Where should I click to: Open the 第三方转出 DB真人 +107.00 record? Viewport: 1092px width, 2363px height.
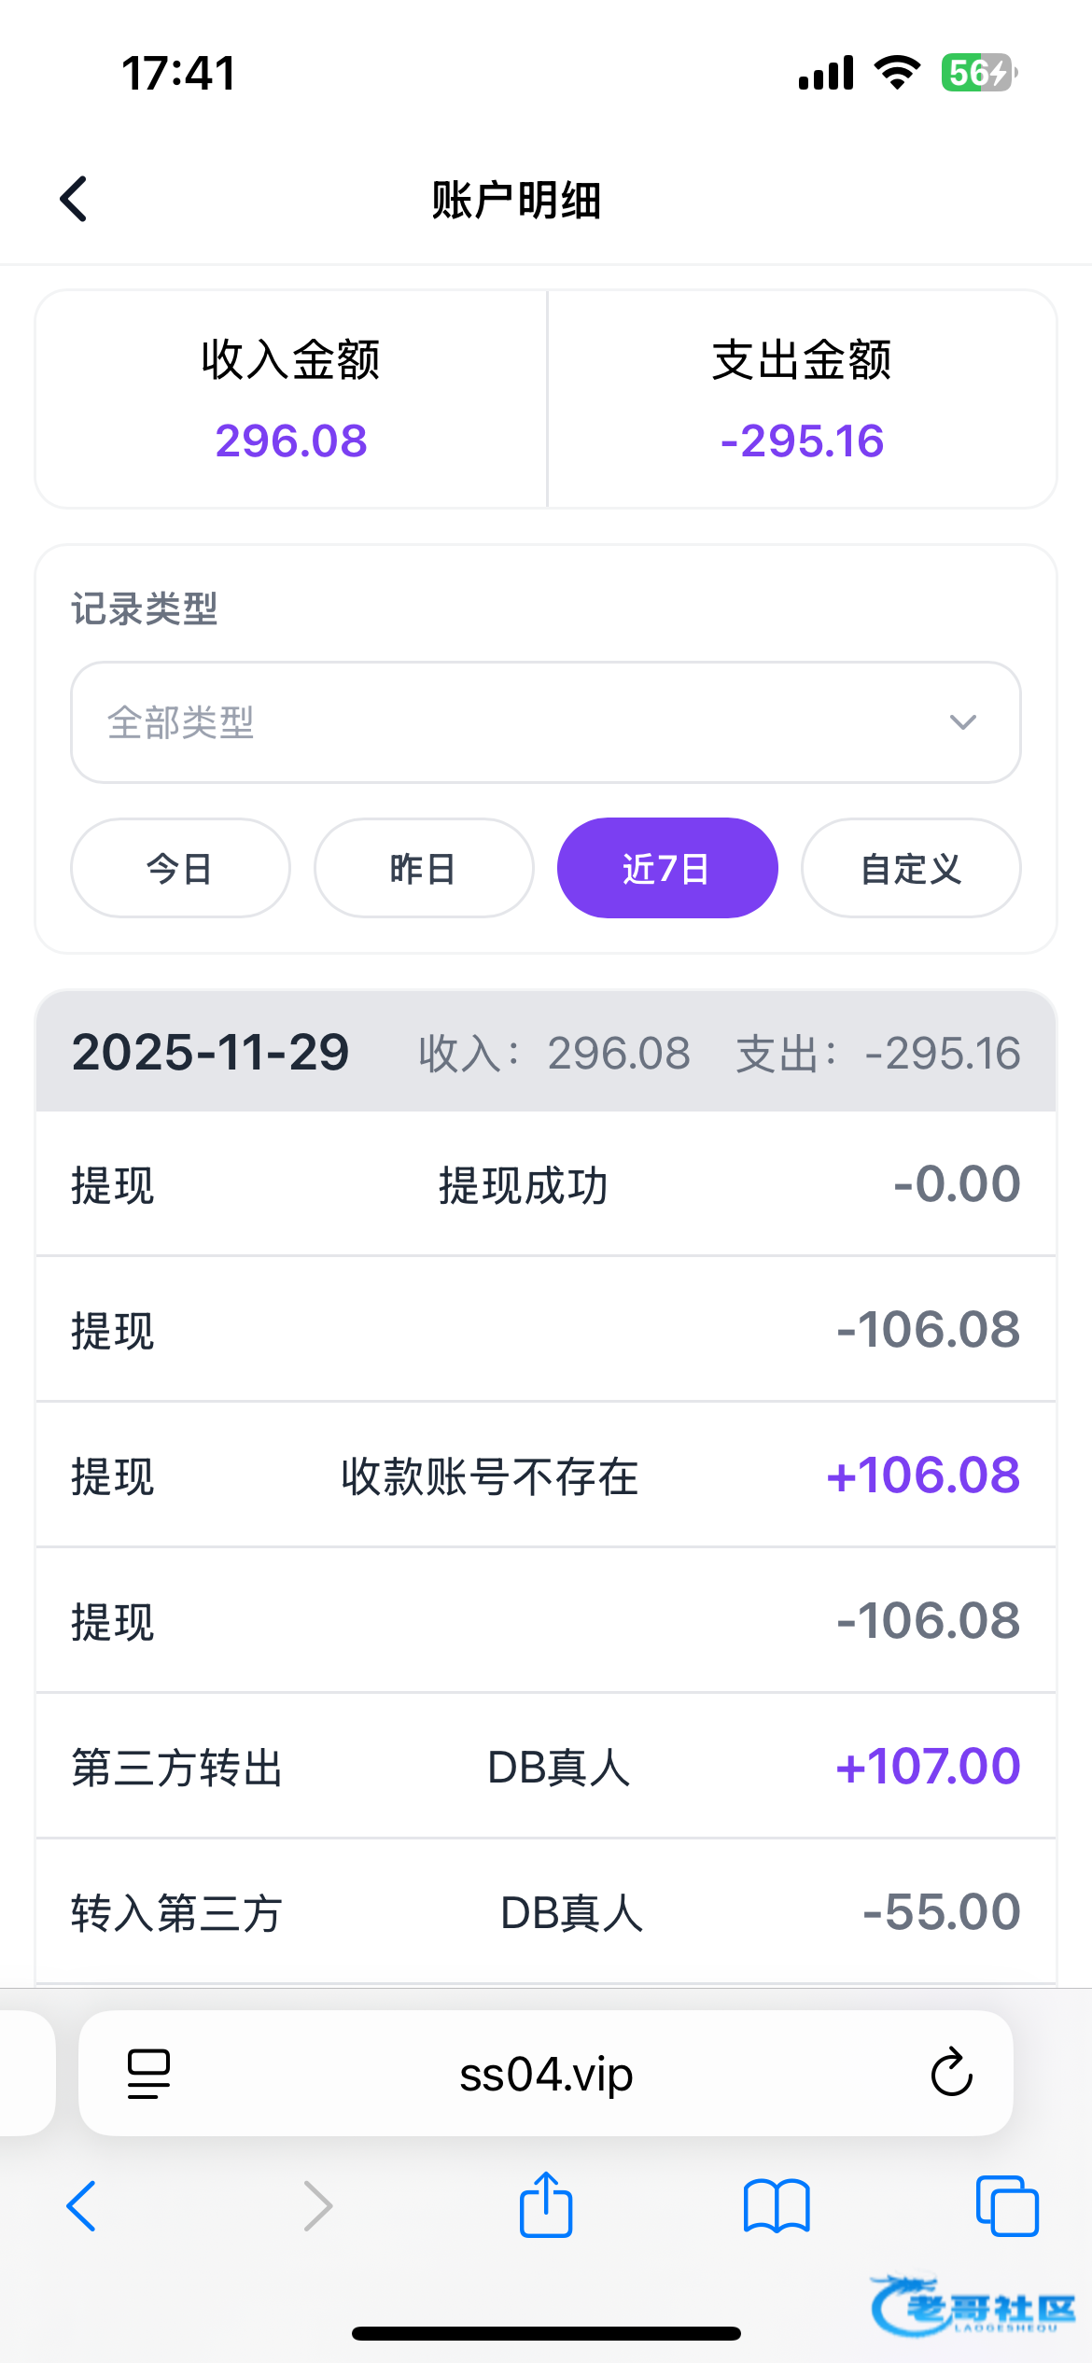point(545,1767)
